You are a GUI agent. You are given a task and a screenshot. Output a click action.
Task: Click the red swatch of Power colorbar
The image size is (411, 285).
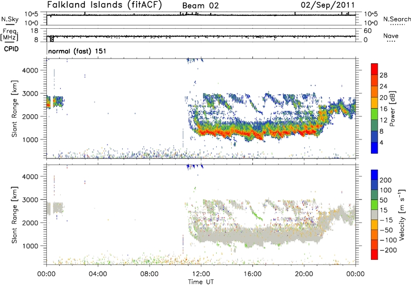(x=375, y=69)
